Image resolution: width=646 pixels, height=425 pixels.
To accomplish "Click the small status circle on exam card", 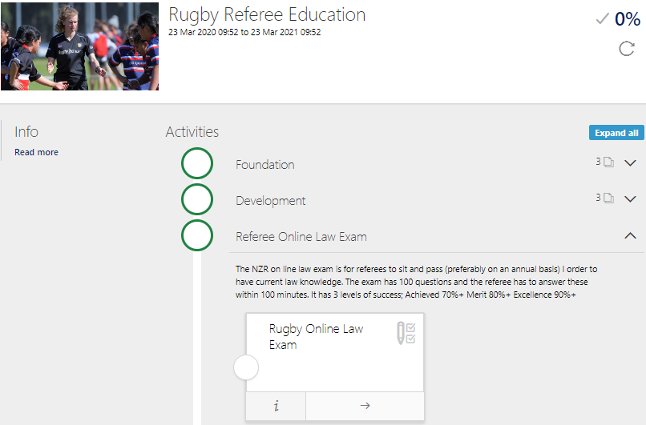I will pyautogui.click(x=246, y=368).
